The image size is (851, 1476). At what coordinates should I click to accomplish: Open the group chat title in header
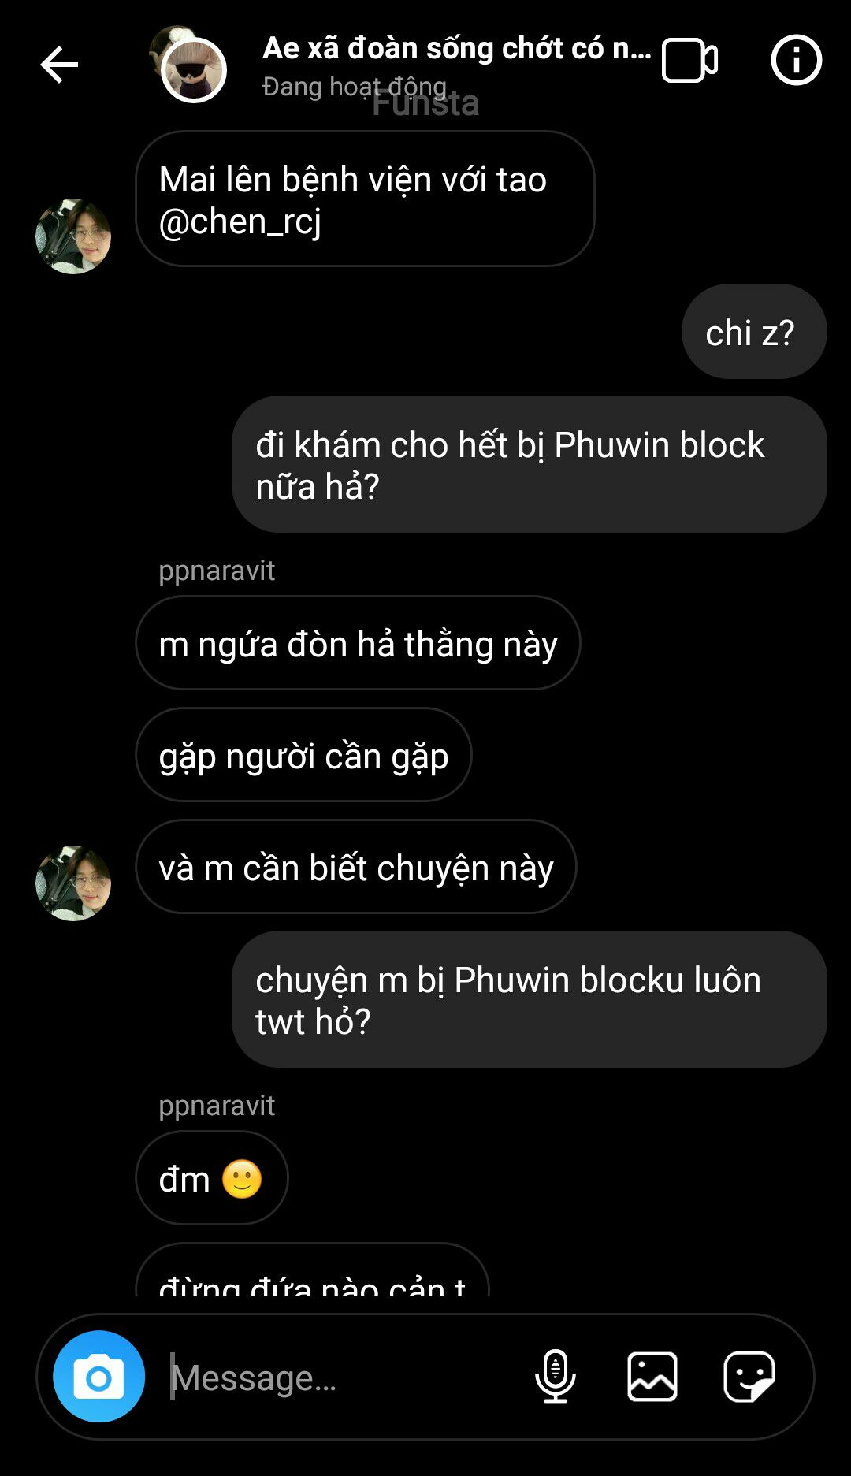457,48
